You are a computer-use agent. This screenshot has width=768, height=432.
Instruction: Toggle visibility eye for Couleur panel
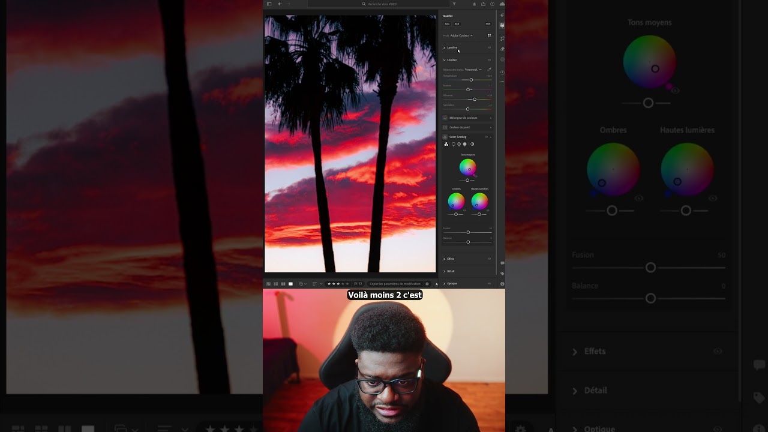click(x=489, y=60)
